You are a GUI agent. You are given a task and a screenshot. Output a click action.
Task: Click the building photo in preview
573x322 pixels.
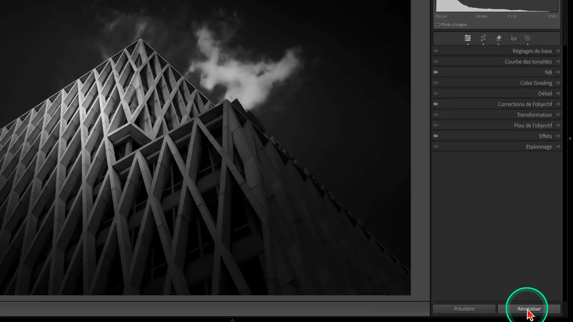click(x=205, y=148)
